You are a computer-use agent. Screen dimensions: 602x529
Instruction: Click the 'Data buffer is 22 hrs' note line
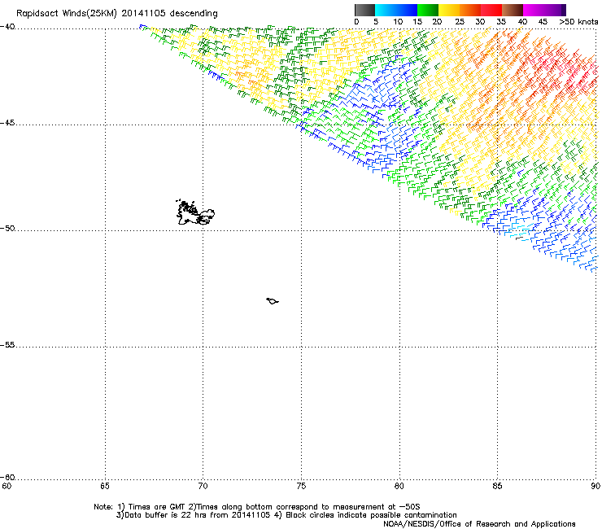click(x=286, y=515)
